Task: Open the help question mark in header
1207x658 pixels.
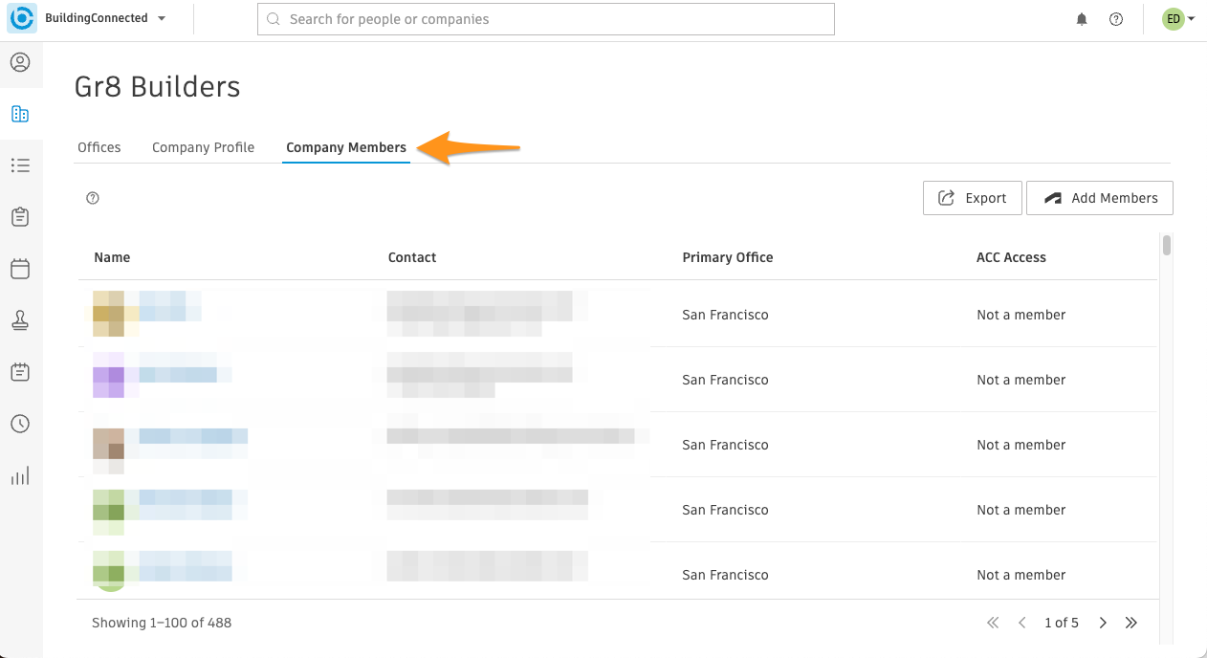Action: coord(1116,19)
